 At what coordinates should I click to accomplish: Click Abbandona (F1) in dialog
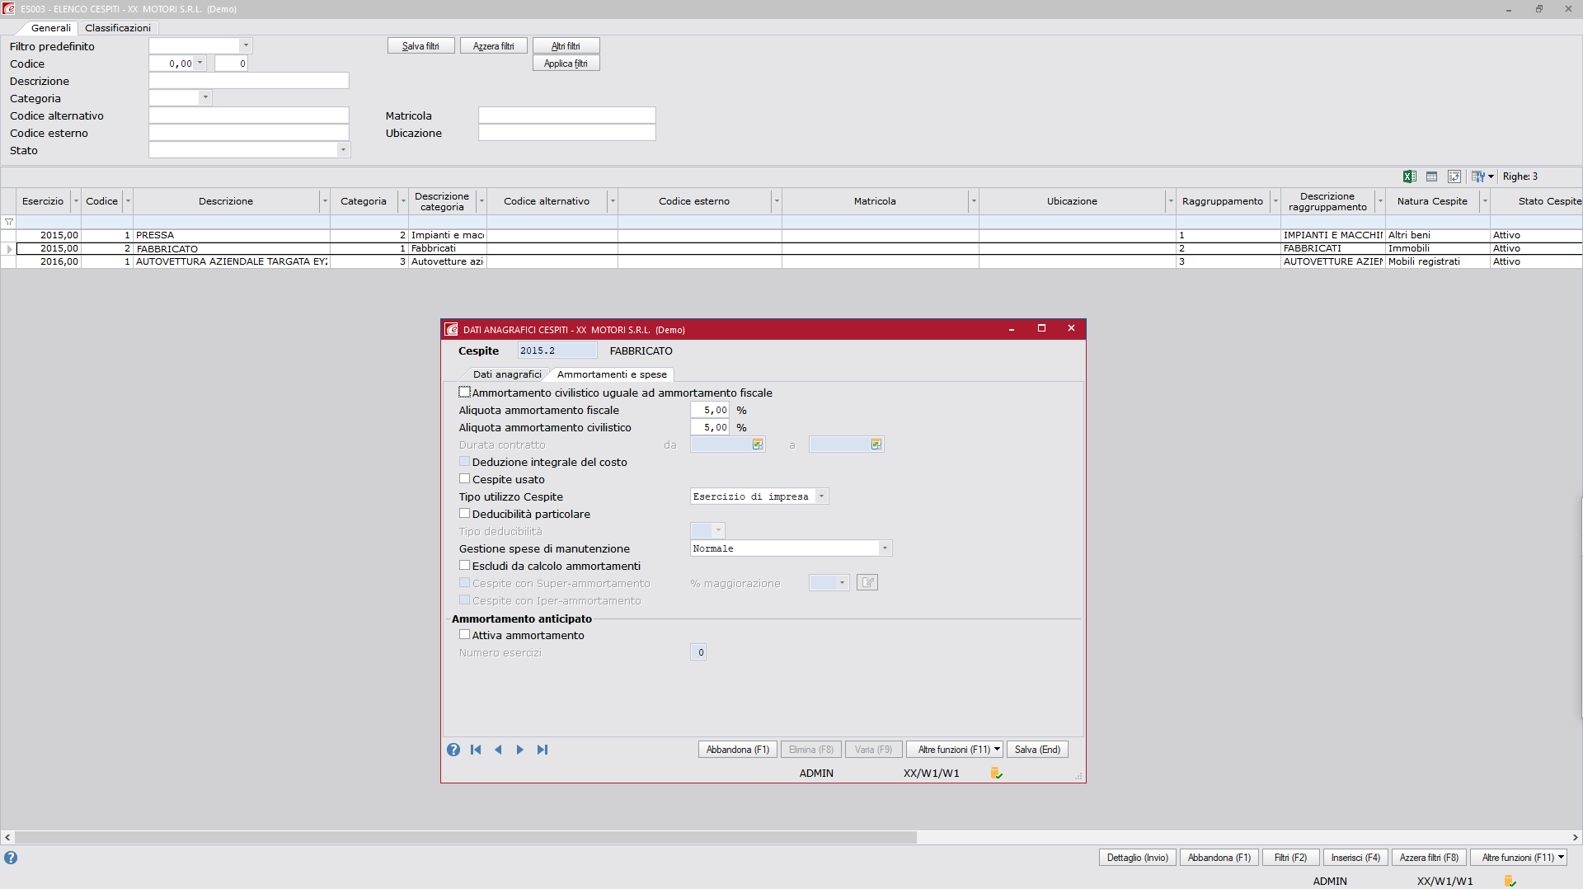point(737,750)
